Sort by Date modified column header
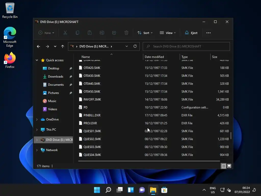This screenshot has width=261, height=196. click(x=161, y=57)
